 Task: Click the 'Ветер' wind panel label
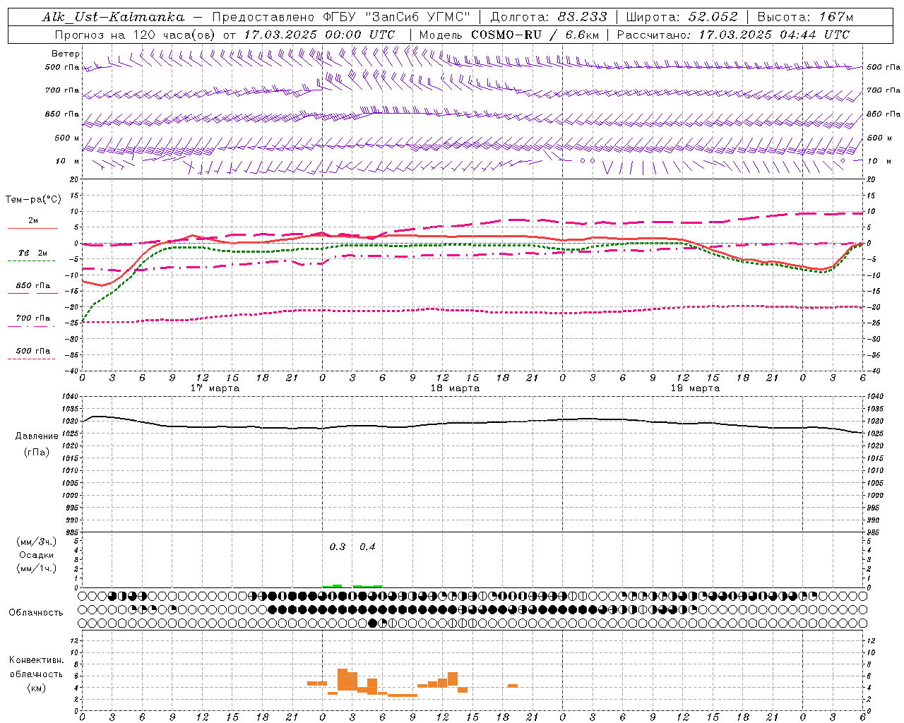point(66,54)
